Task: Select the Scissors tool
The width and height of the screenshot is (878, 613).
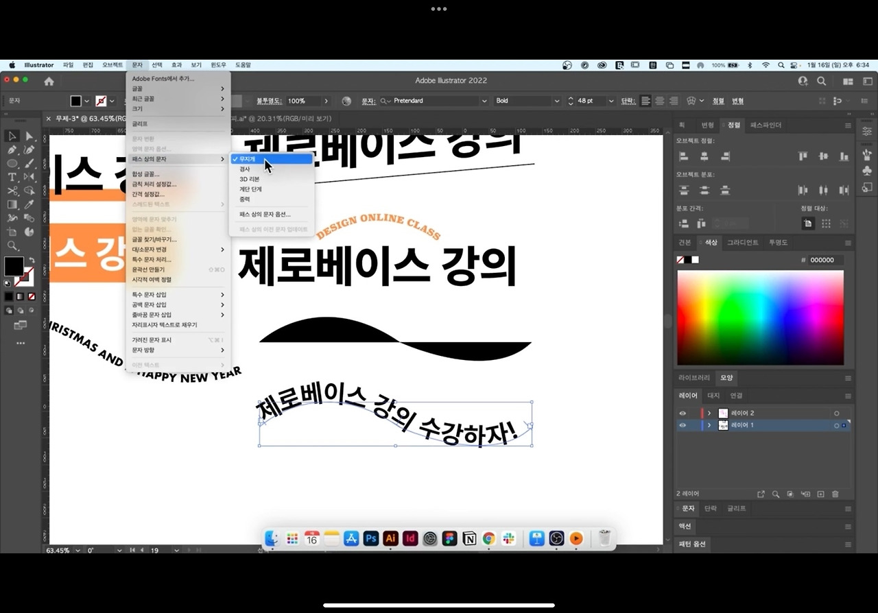Action: coord(12,192)
